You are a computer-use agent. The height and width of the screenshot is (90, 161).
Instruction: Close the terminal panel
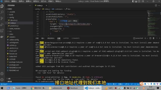coord(160,38)
